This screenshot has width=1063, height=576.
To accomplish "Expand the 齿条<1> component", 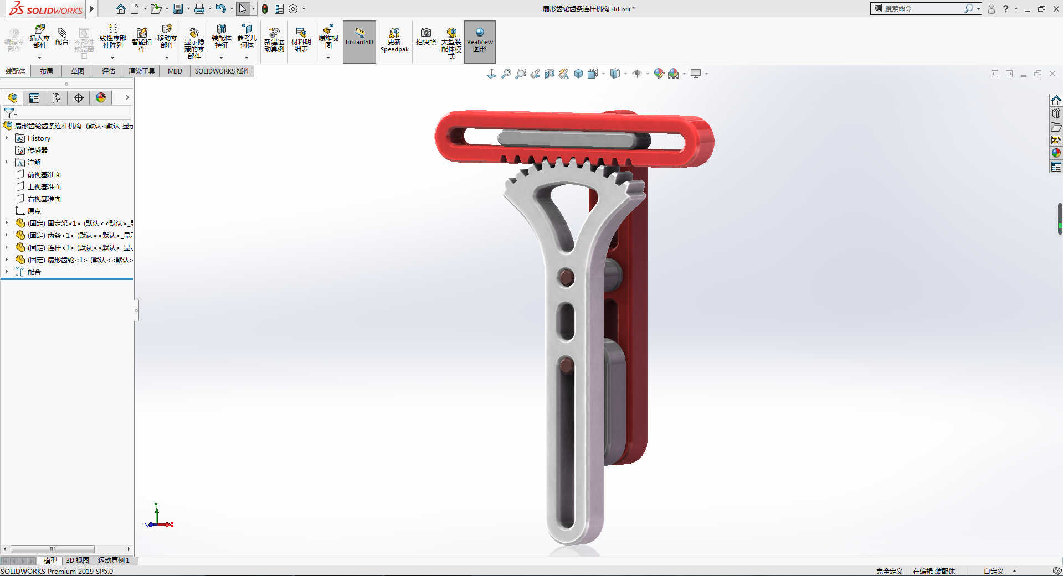I will pos(7,235).
